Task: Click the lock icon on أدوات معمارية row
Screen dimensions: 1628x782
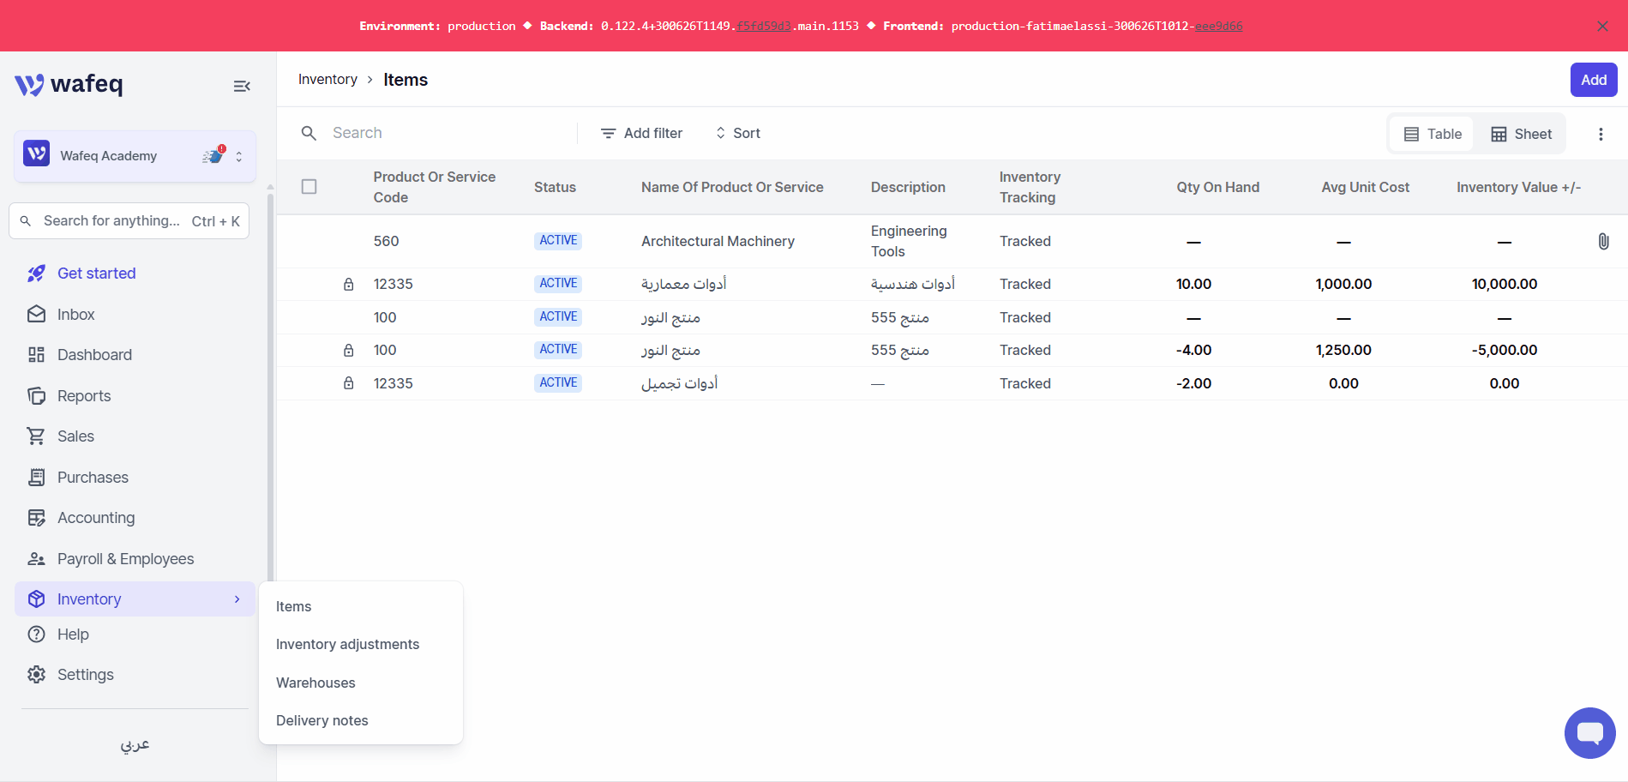Action: point(349,285)
